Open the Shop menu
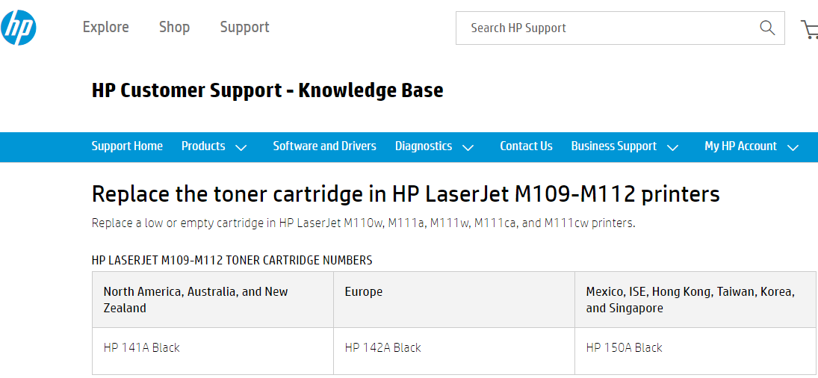Viewport: 818px width, 378px height. [x=174, y=27]
